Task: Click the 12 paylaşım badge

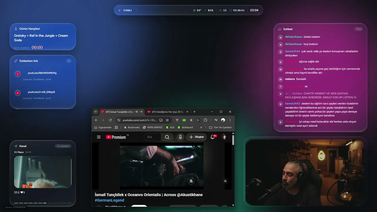Action: click(x=63, y=146)
